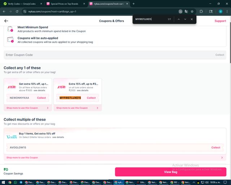Switch to the active nyk... taskbar window
The image size is (231, 185).
(119, 182)
